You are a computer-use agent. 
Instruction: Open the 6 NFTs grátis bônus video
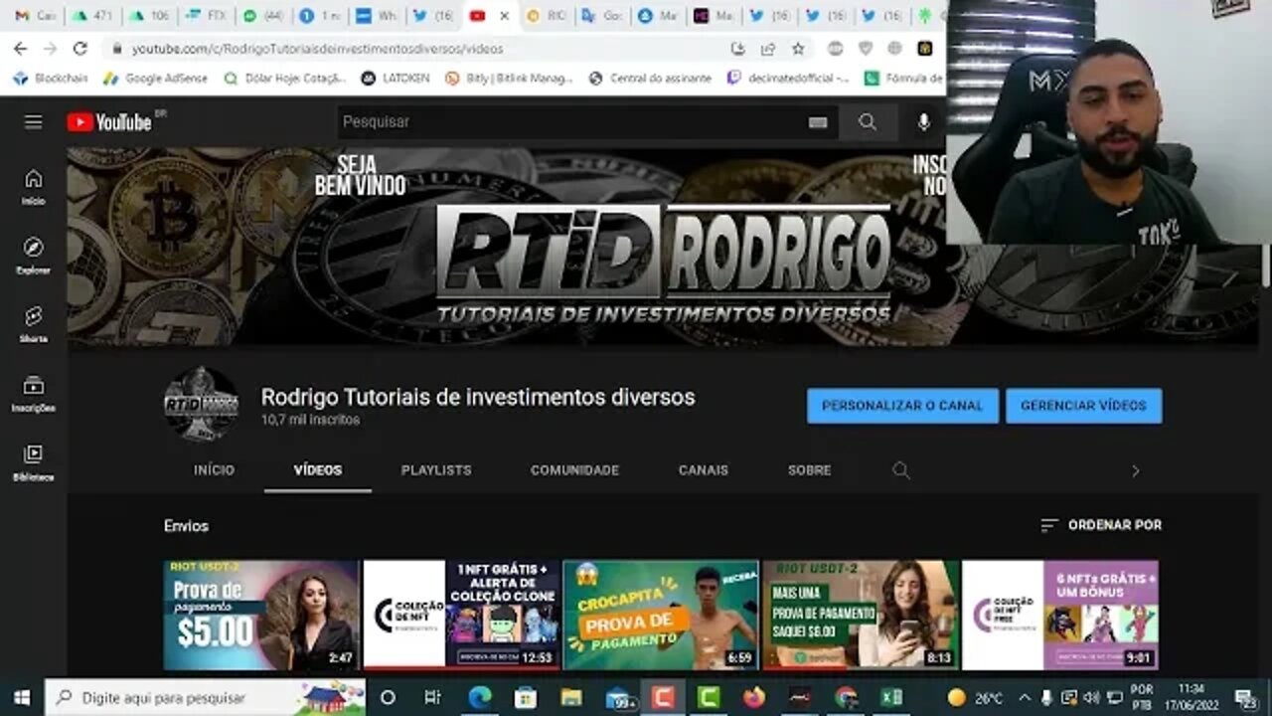point(1060,615)
